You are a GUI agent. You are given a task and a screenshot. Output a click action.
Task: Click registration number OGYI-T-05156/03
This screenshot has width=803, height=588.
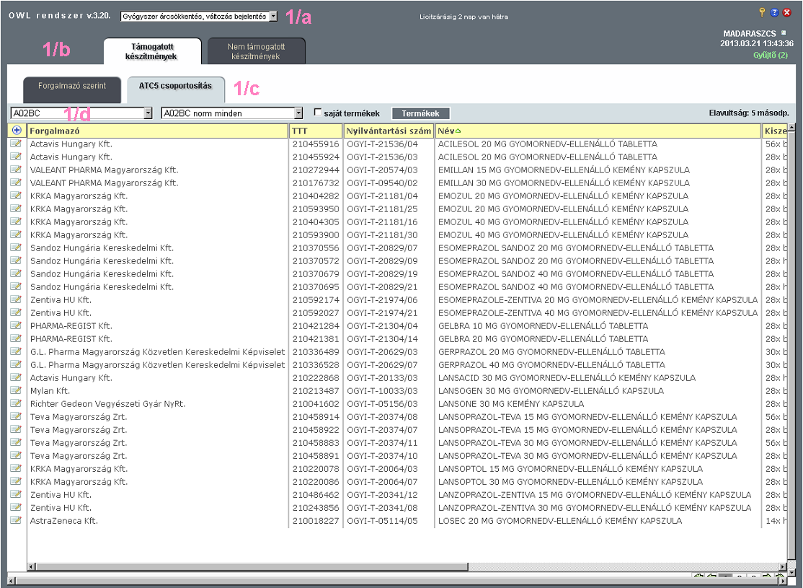click(x=382, y=404)
